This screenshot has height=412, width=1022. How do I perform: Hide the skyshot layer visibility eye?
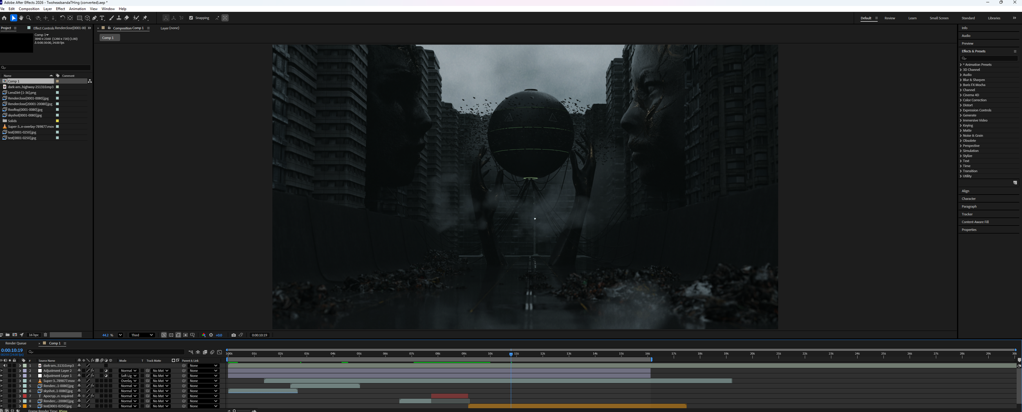coord(1,391)
